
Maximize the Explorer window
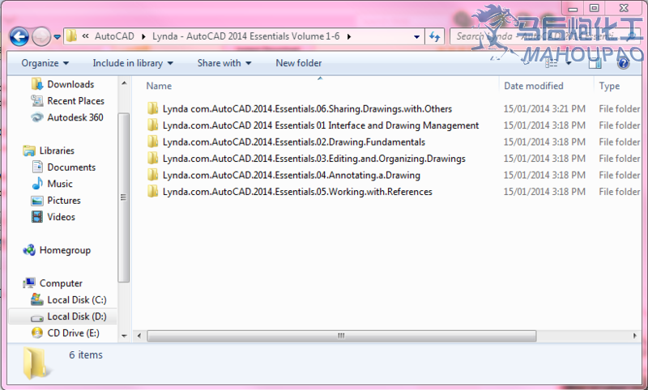tap(595, 8)
